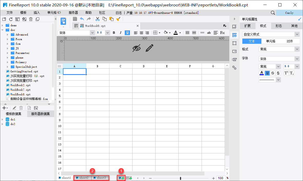Add new aggregation sheet icon
This screenshot has width=303, height=181.
pos(129,178)
